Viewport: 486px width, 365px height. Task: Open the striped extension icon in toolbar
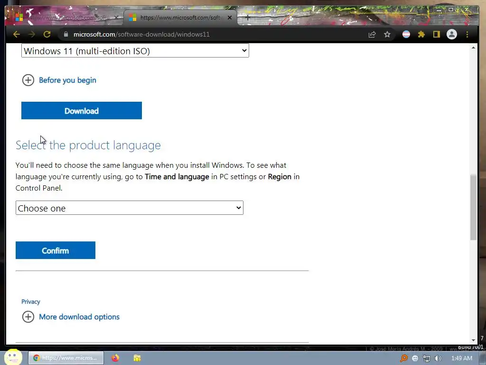(x=406, y=34)
